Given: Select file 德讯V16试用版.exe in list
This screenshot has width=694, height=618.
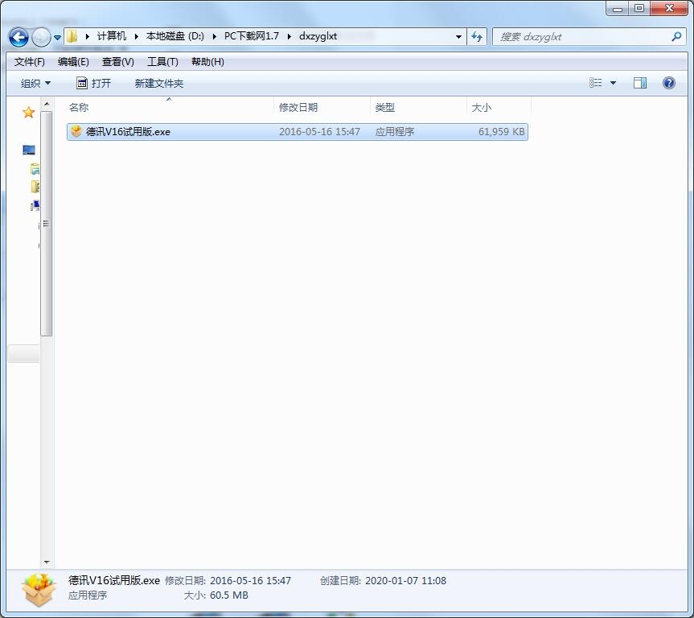Looking at the screenshot, I should (x=298, y=132).
